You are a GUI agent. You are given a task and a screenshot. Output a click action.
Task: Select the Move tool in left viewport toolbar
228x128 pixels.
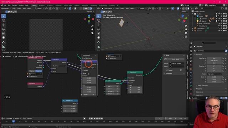click(4, 25)
